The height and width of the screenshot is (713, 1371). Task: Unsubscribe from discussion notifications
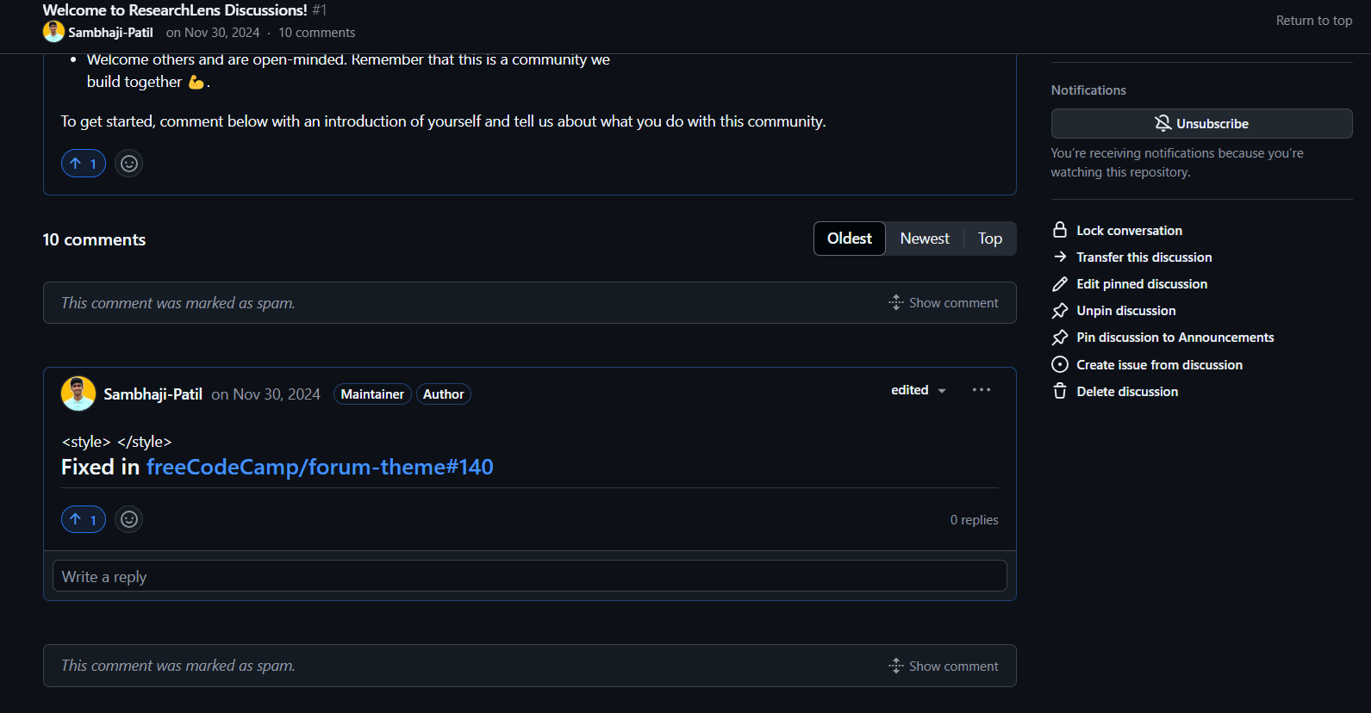pyautogui.click(x=1201, y=123)
